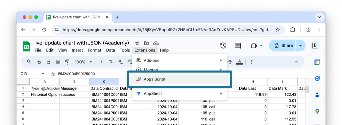
Task: Click the cell with value 118.99
Action: 253,94
